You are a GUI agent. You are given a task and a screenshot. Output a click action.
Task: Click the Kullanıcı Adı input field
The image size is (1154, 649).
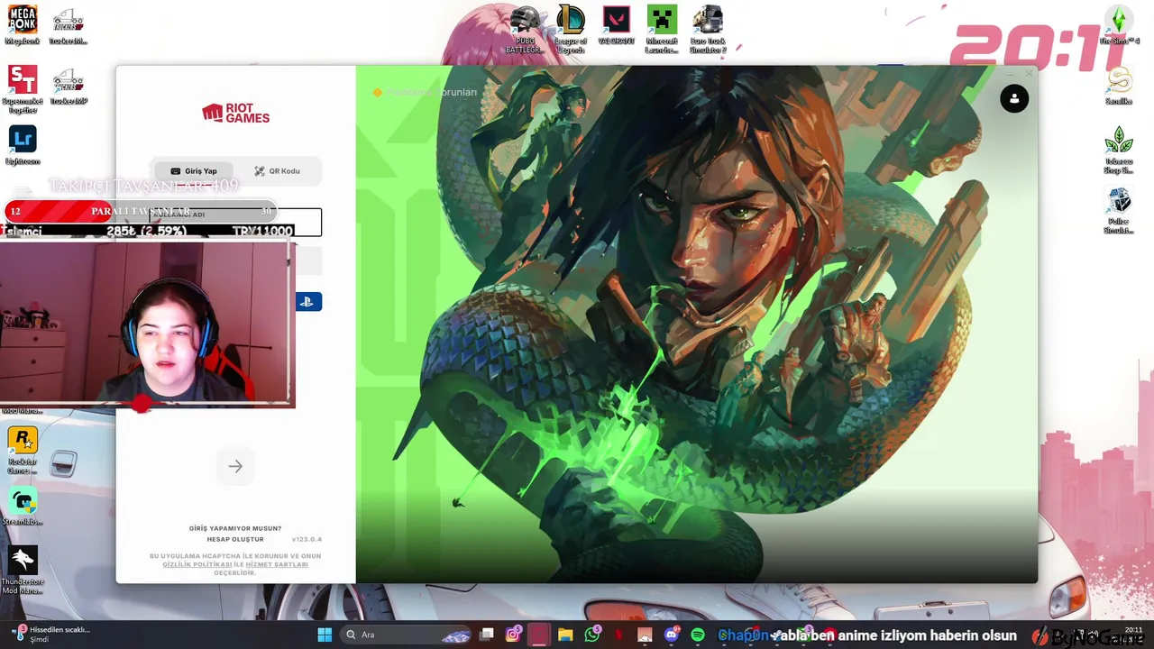pyautogui.click(x=235, y=222)
